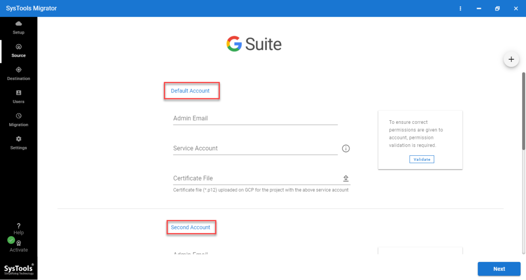Click the plus add account button
Screen dimensions: 526x280
[x=511, y=59]
